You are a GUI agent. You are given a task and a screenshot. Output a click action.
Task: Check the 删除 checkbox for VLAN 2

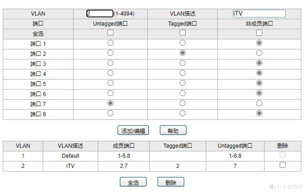(282, 165)
